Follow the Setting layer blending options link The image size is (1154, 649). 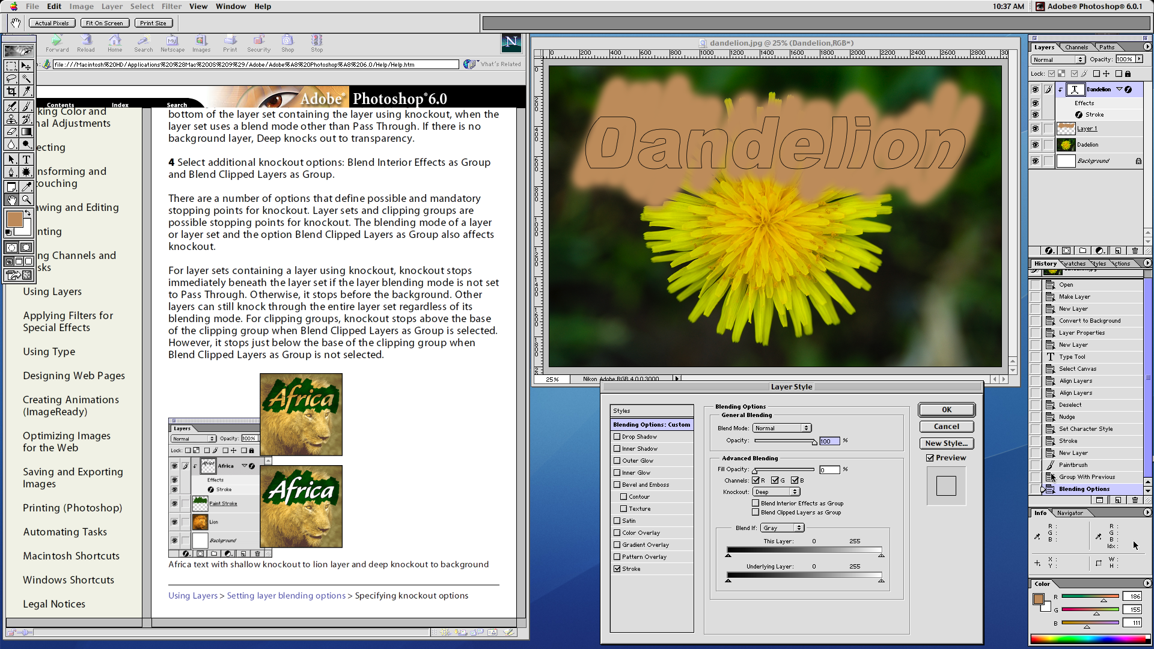[x=286, y=596]
